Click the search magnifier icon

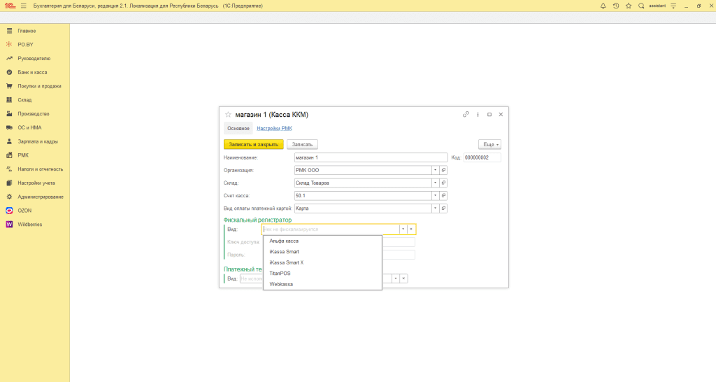tap(641, 6)
